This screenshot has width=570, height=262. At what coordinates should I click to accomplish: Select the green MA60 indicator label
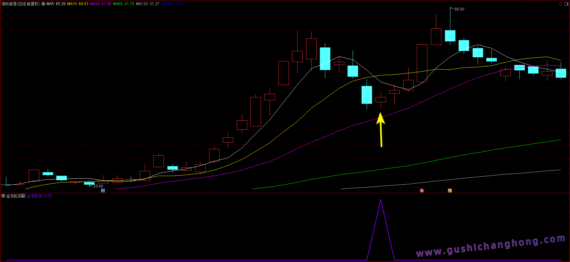123,4
